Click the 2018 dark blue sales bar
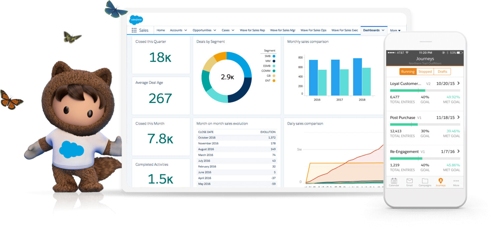 357,77
